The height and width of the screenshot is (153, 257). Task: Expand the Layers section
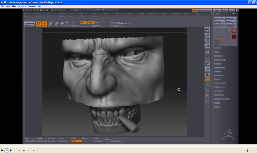[217, 52]
